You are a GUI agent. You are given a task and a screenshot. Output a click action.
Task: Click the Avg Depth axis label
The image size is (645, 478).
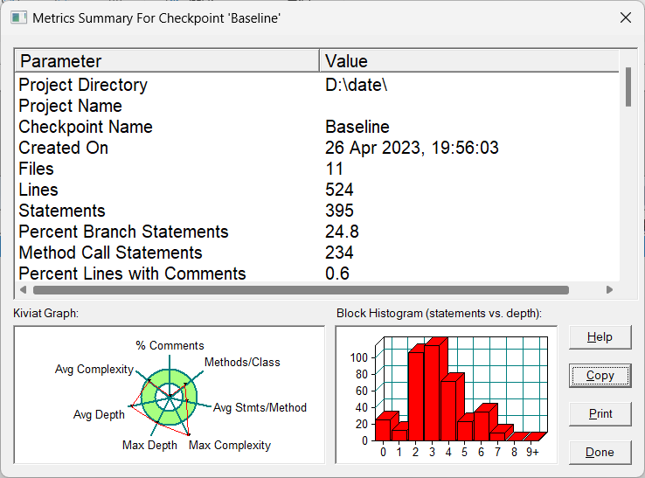click(99, 414)
